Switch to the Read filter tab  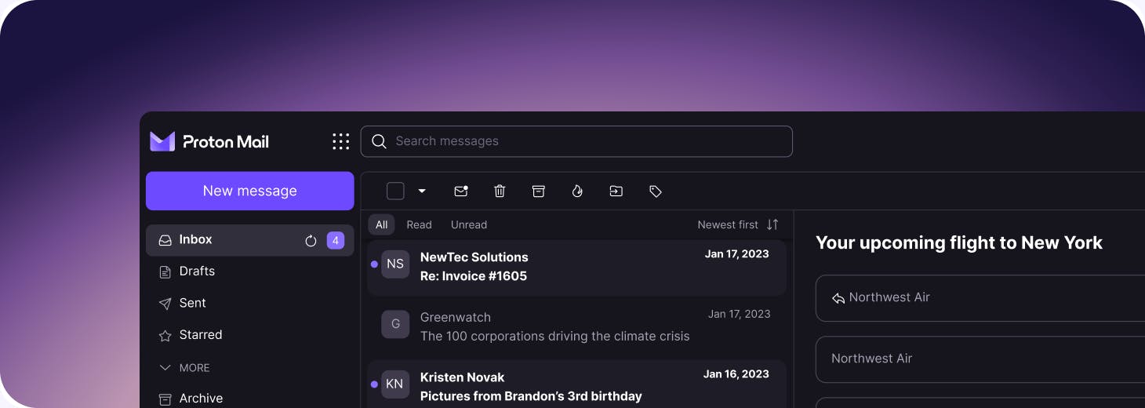pos(419,224)
